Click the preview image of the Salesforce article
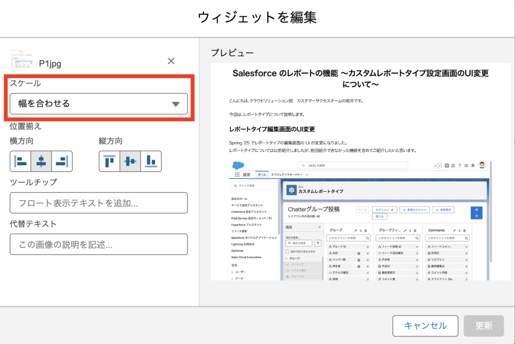The height and width of the screenshot is (344, 515). 360,171
